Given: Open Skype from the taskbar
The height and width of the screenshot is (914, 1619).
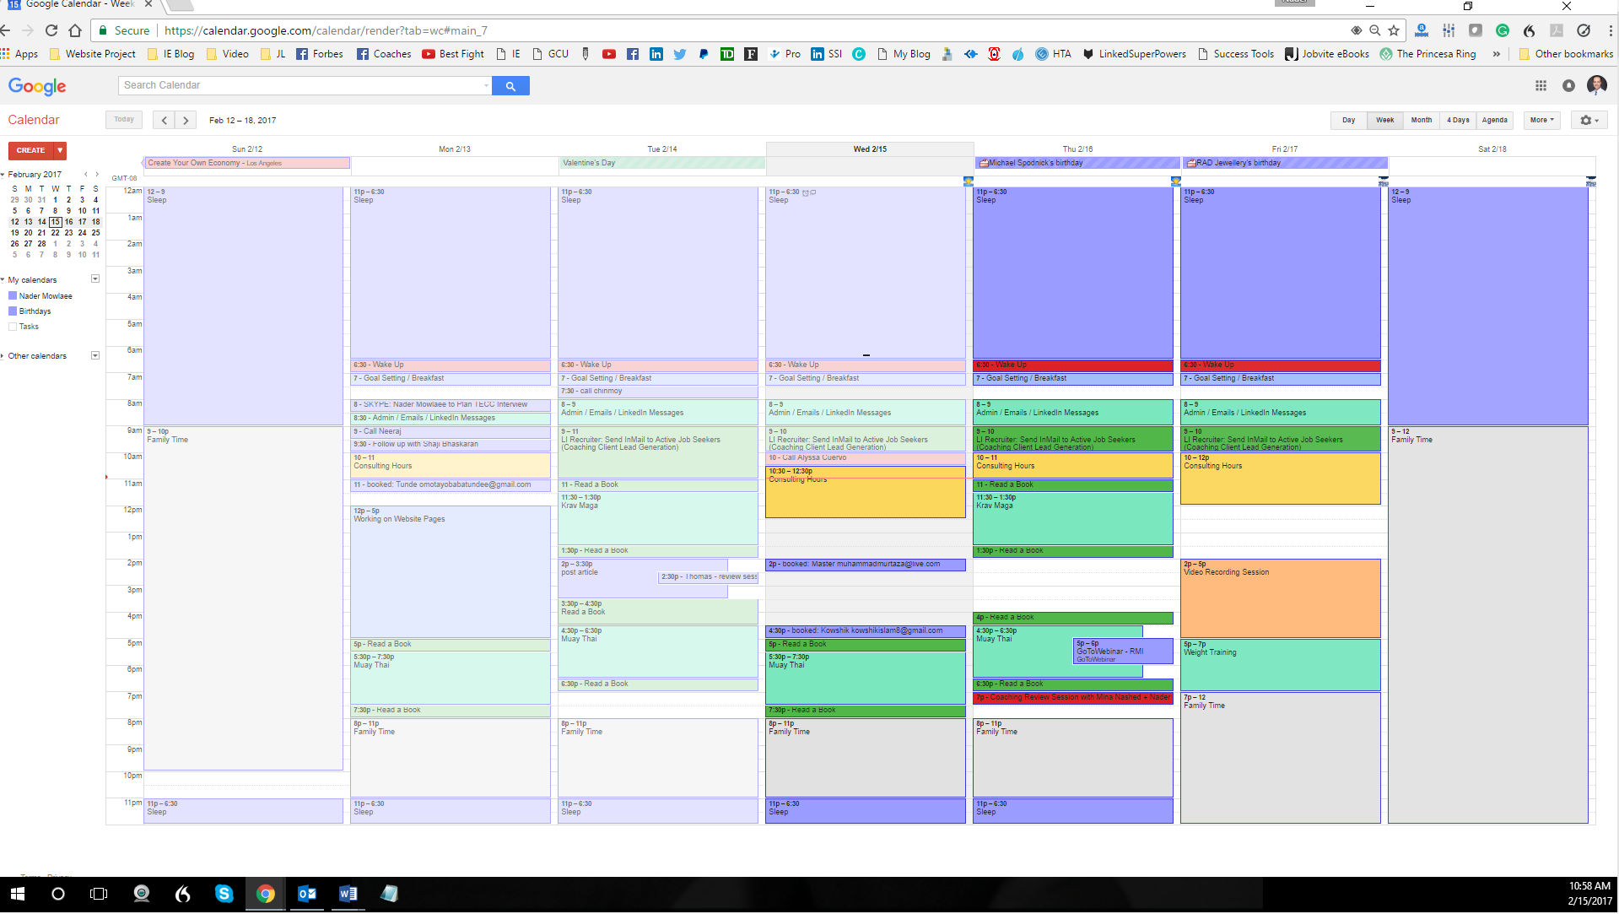Looking at the screenshot, I should point(224,894).
